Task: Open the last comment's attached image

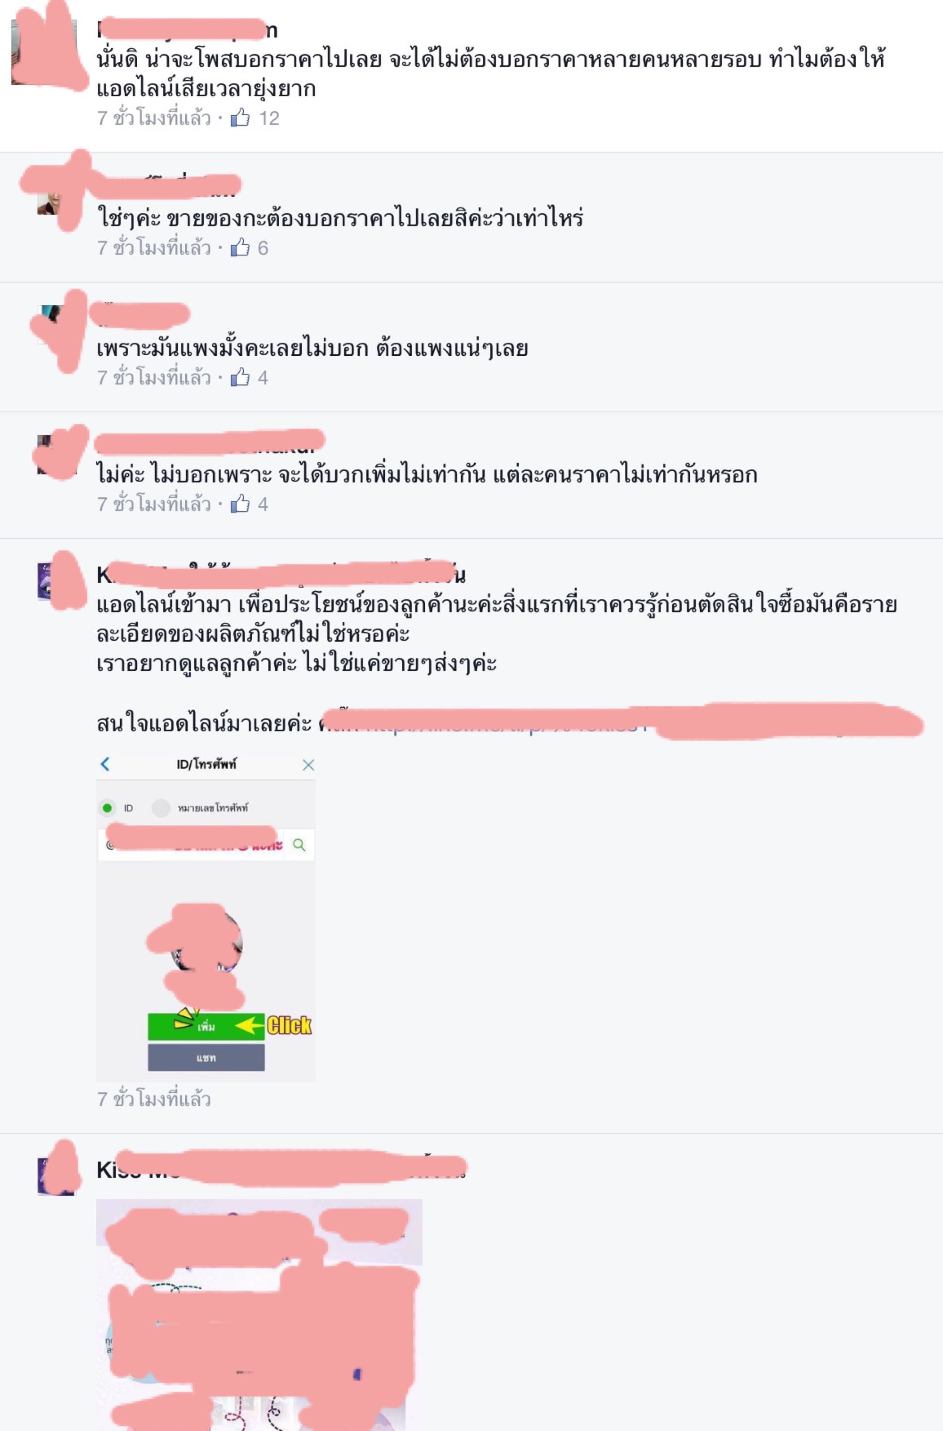Action: point(259,1315)
